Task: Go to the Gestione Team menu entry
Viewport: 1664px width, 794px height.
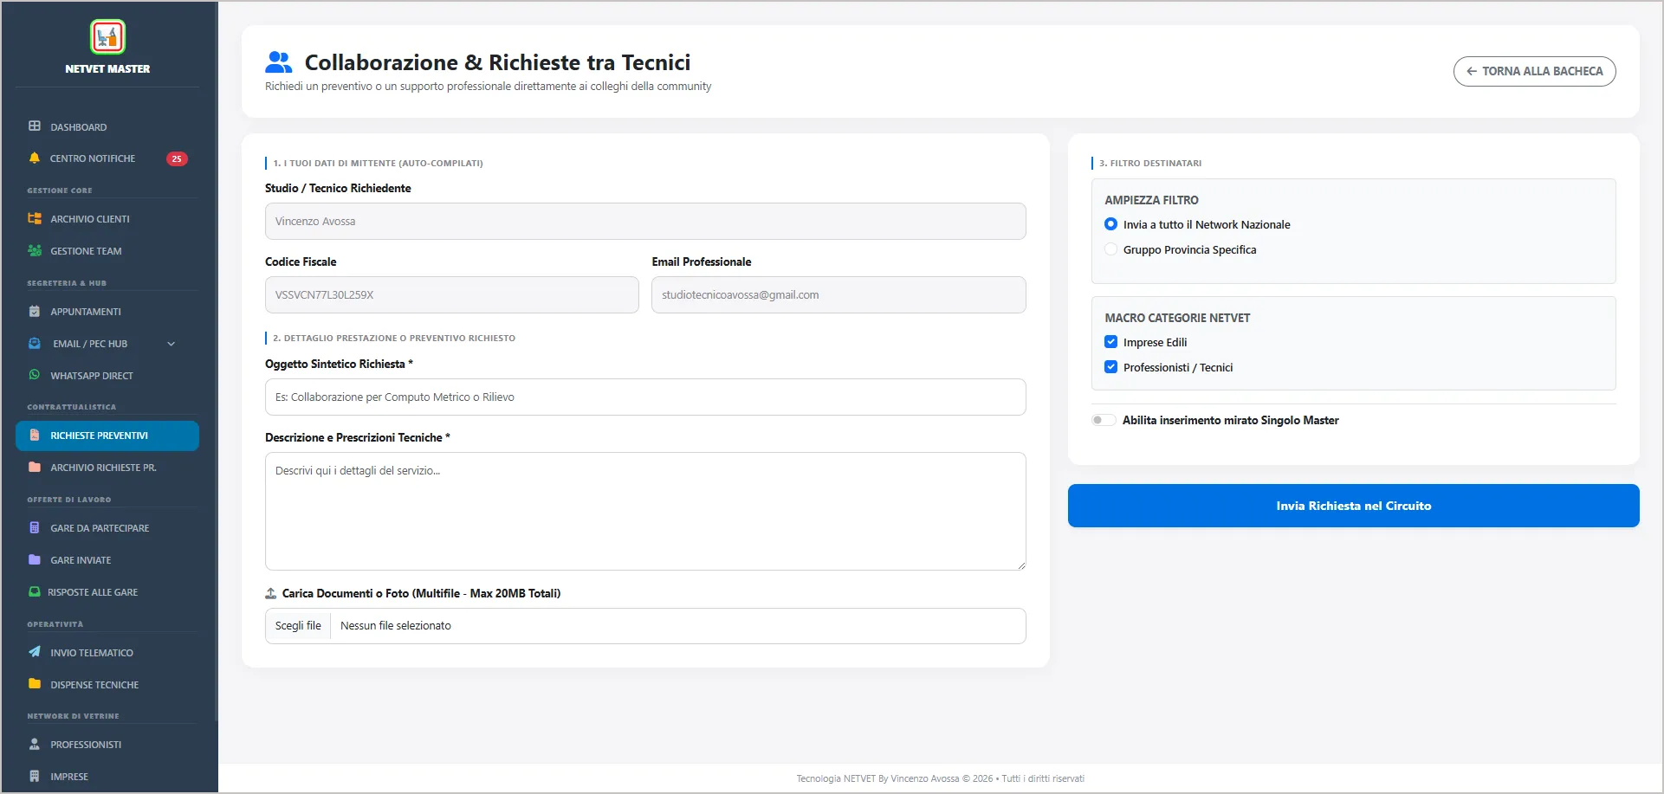Action: click(107, 251)
